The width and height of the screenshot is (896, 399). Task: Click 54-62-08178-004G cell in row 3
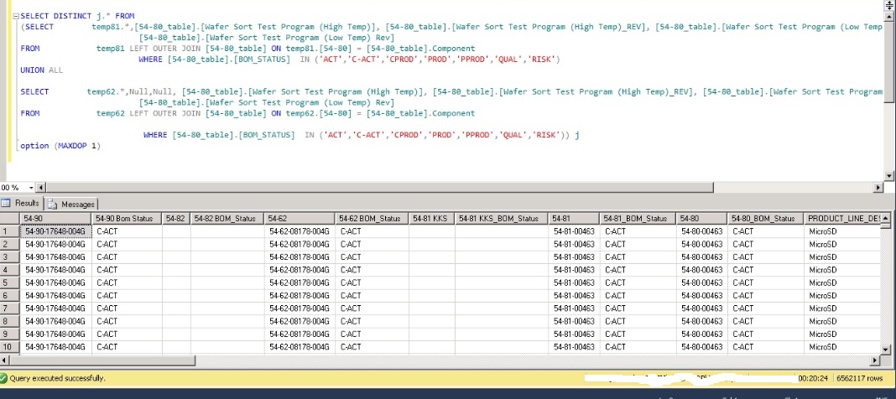click(300, 256)
